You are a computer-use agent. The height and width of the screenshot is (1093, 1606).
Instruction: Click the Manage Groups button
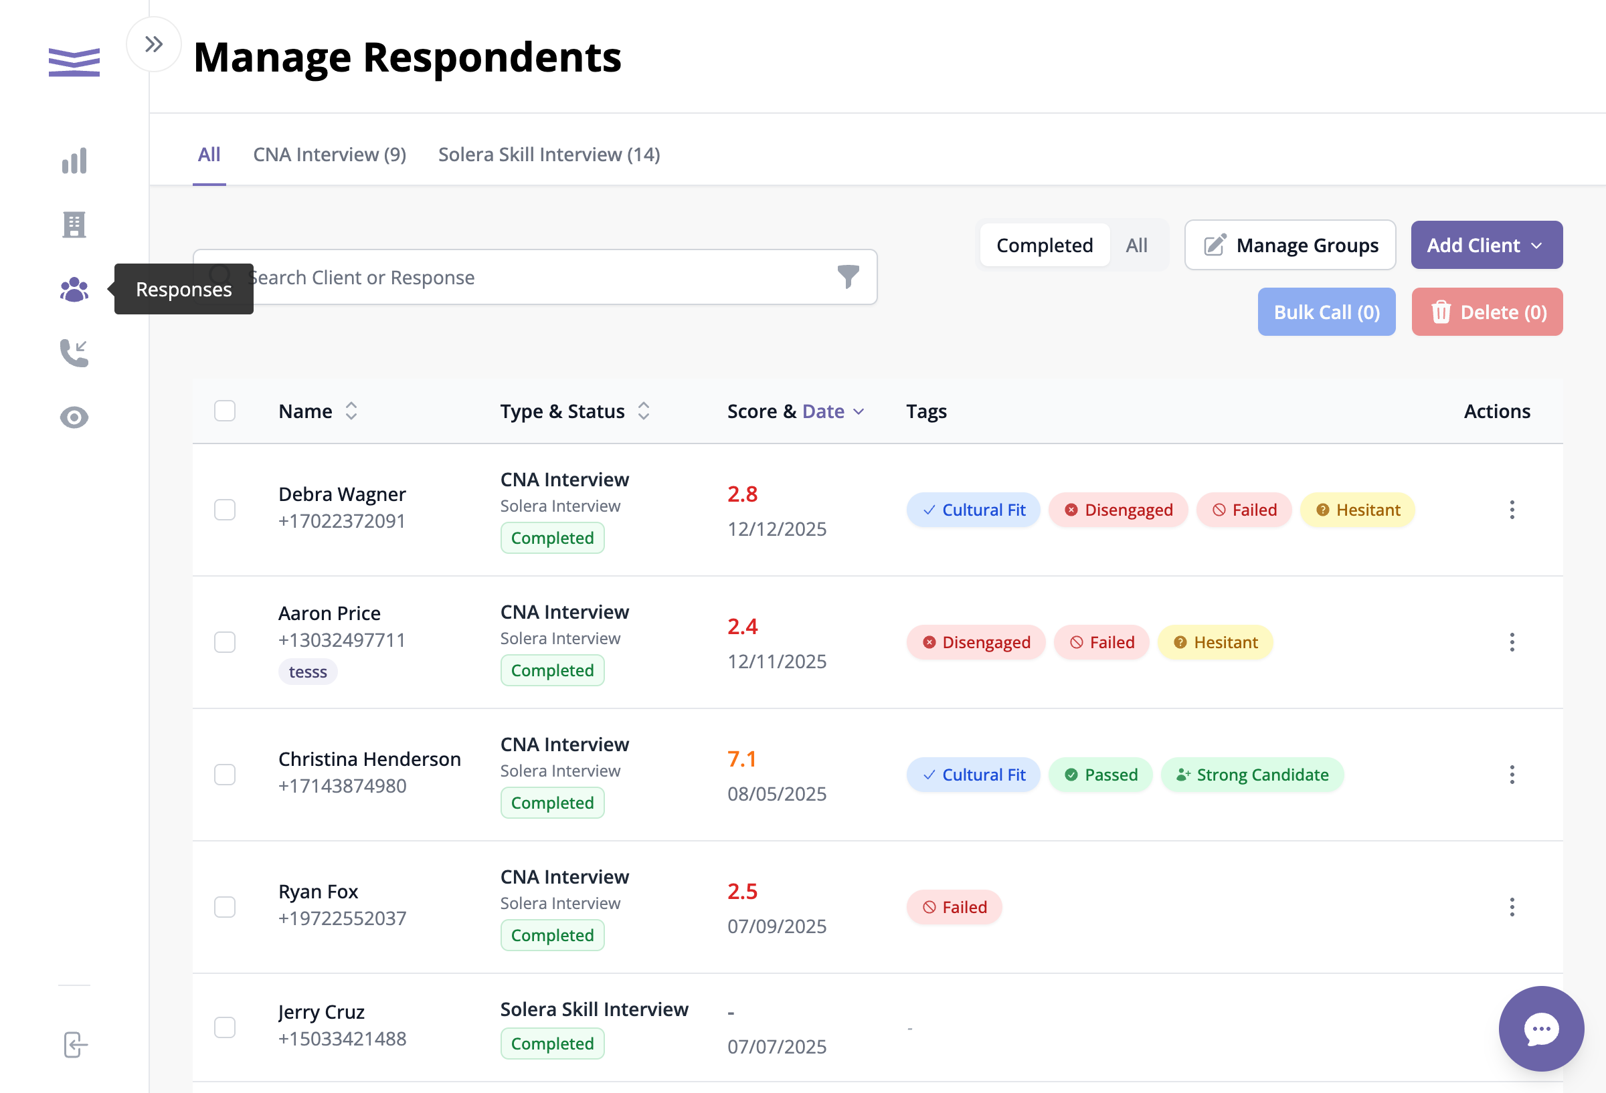1289,245
